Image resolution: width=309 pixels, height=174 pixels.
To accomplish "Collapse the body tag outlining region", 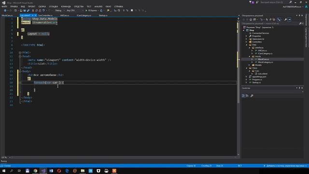I will coord(20,72).
